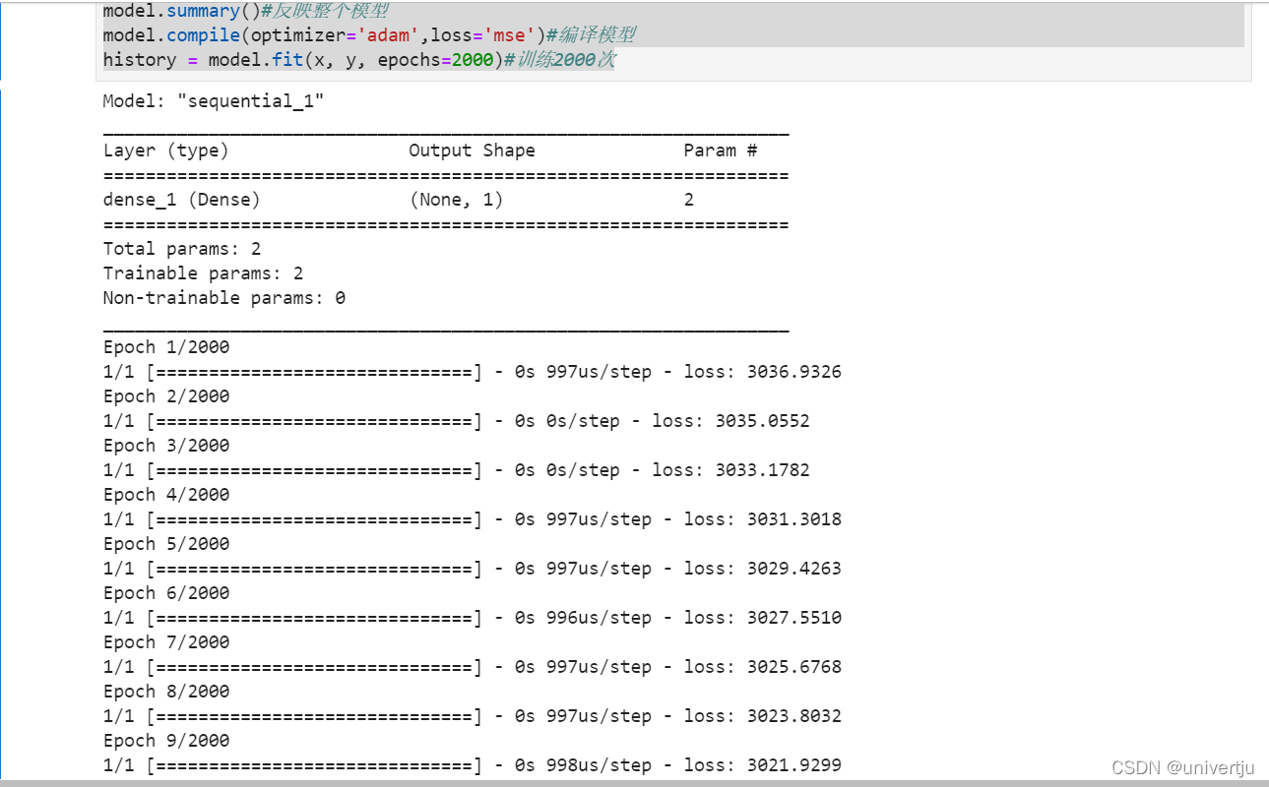Click the loss value 3035.0552
The width and height of the screenshot is (1269, 787).
pos(763,421)
